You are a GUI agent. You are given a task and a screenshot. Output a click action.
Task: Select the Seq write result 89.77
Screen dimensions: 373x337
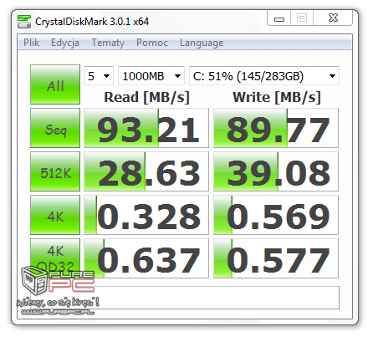[x=276, y=128]
